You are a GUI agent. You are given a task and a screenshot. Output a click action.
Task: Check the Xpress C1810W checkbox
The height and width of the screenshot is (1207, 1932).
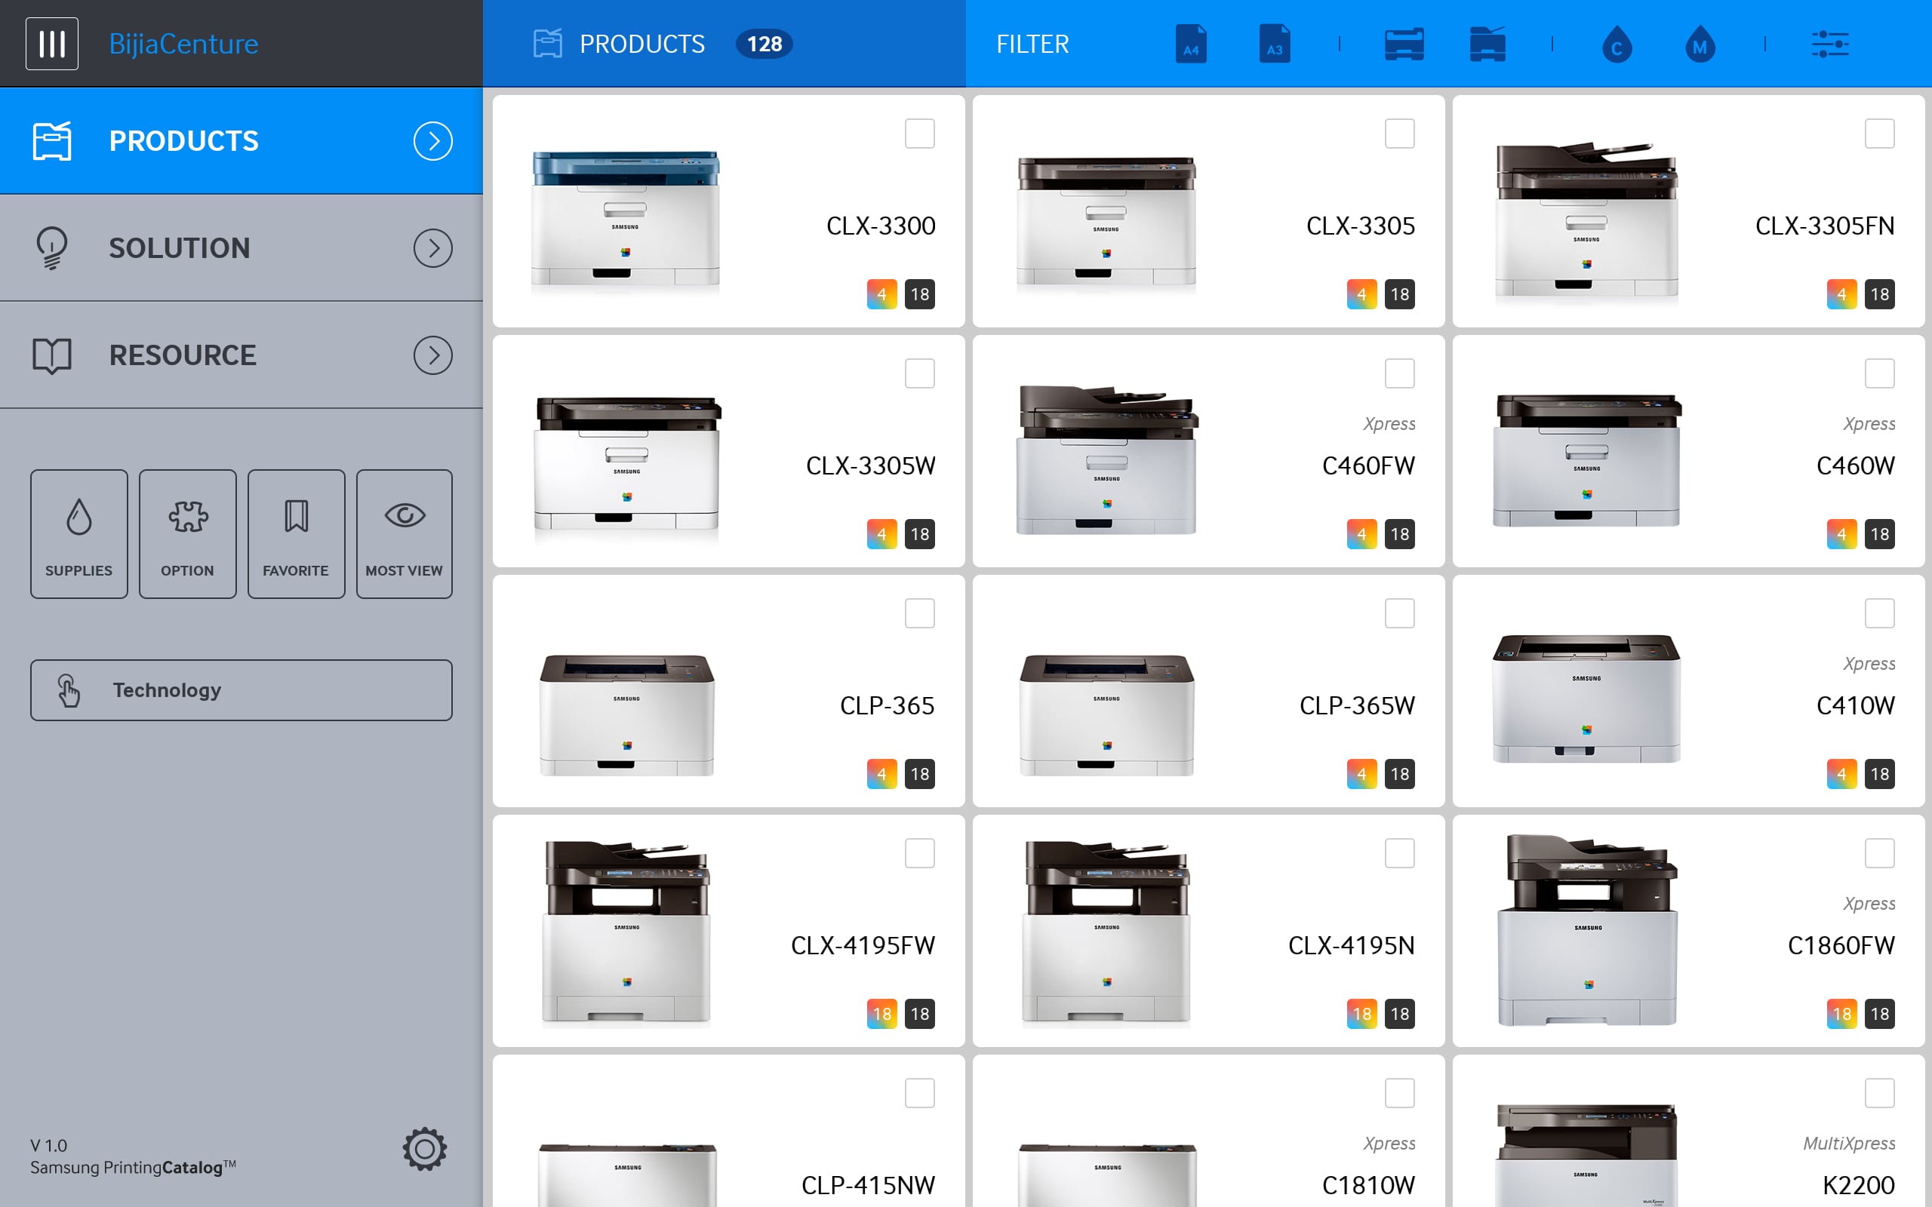coord(1399,1093)
